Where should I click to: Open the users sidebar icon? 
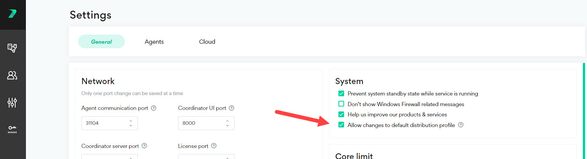click(x=12, y=75)
